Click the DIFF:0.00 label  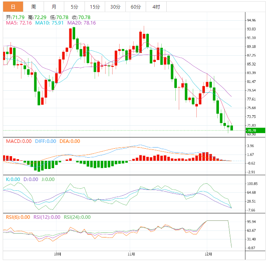45,141
